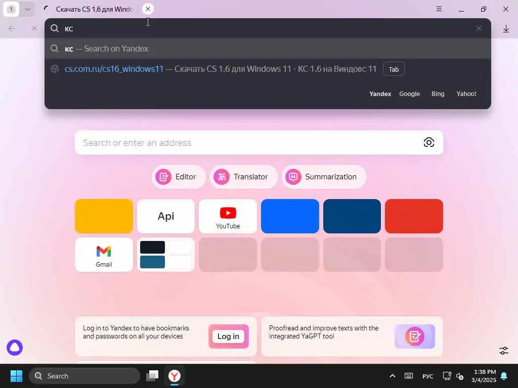Click the Tab hint button

pyautogui.click(x=394, y=69)
